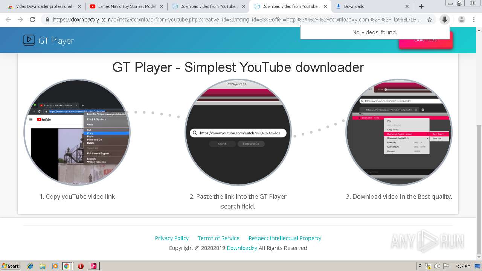Open Windows Media Player from the taskbar
482x271 pixels.
point(55,266)
